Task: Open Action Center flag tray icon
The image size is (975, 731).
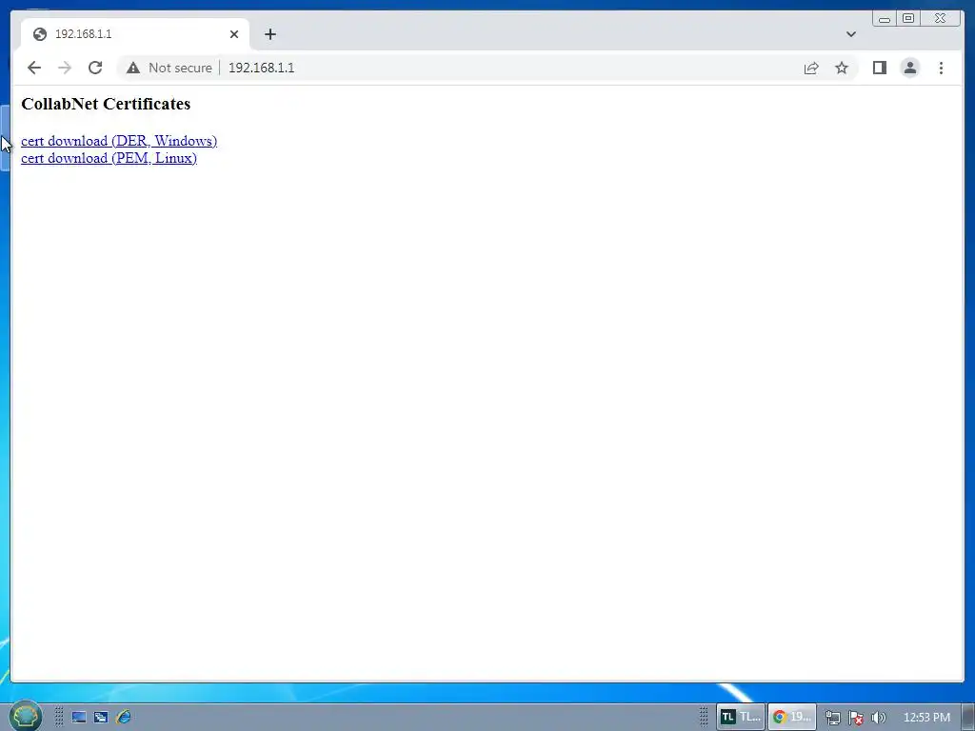Action: [856, 718]
